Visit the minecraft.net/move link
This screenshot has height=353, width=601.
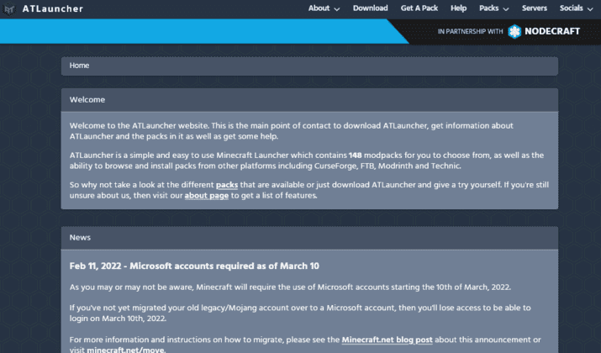click(126, 350)
